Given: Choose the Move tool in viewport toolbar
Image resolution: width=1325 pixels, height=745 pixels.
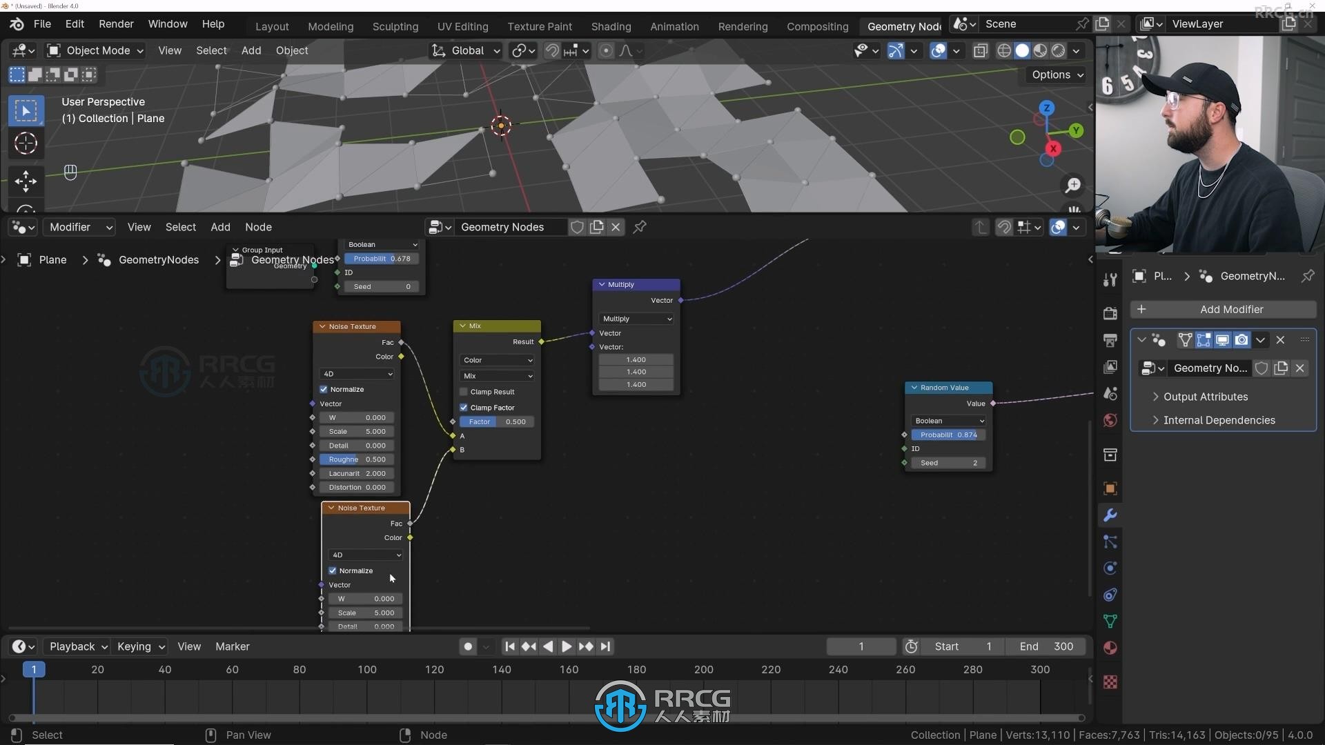Looking at the screenshot, I should coord(26,181).
